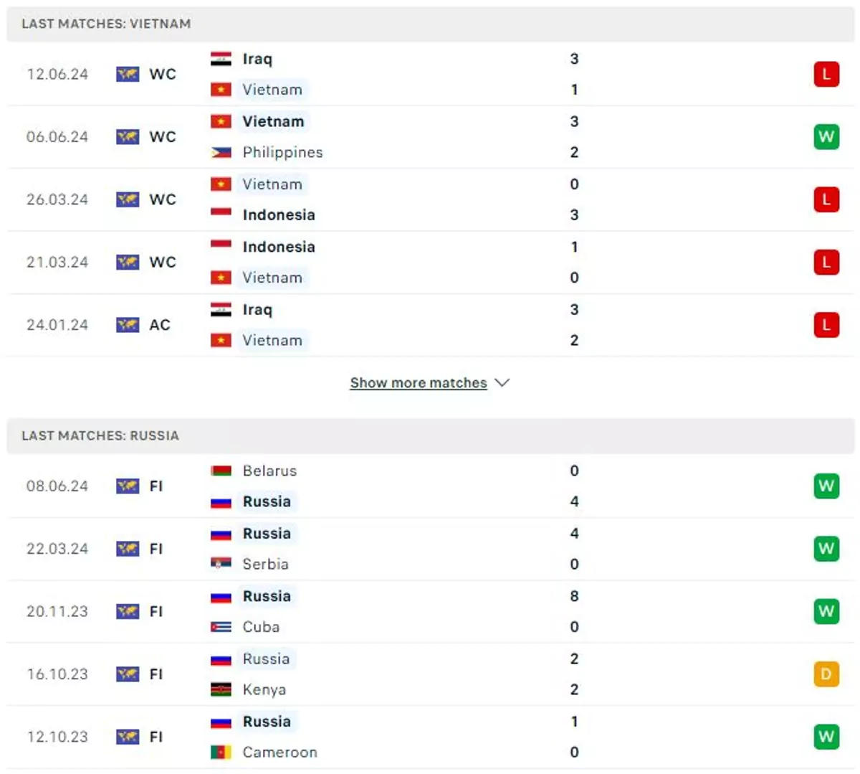Image resolution: width=860 pixels, height=774 pixels.
Task: Click the Cuba flag icon
Action: click(221, 626)
